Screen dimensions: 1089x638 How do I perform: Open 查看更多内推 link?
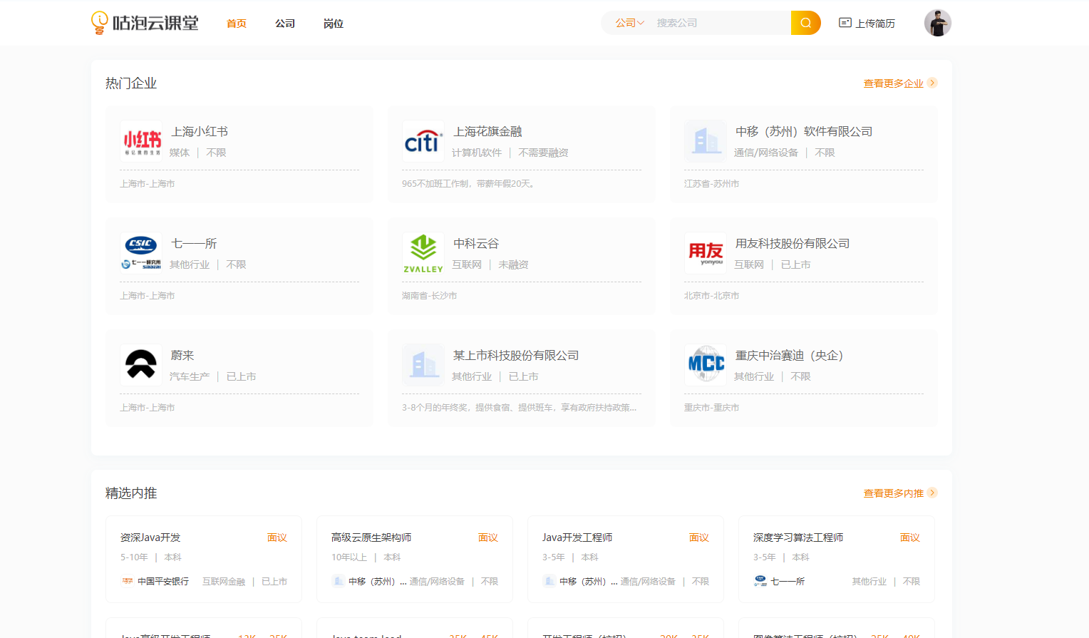pos(893,493)
